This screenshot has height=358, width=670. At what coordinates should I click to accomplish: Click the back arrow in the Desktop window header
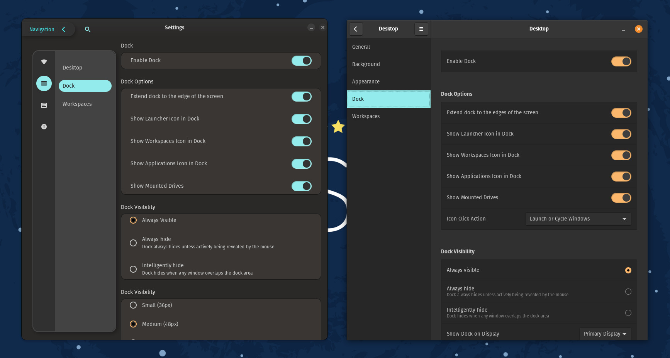(356, 29)
